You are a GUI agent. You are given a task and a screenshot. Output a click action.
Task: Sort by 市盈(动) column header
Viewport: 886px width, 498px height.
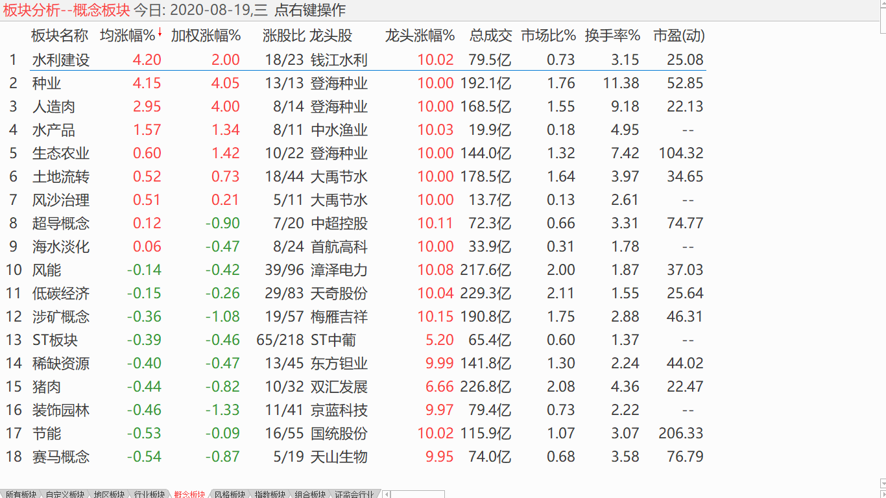point(678,36)
